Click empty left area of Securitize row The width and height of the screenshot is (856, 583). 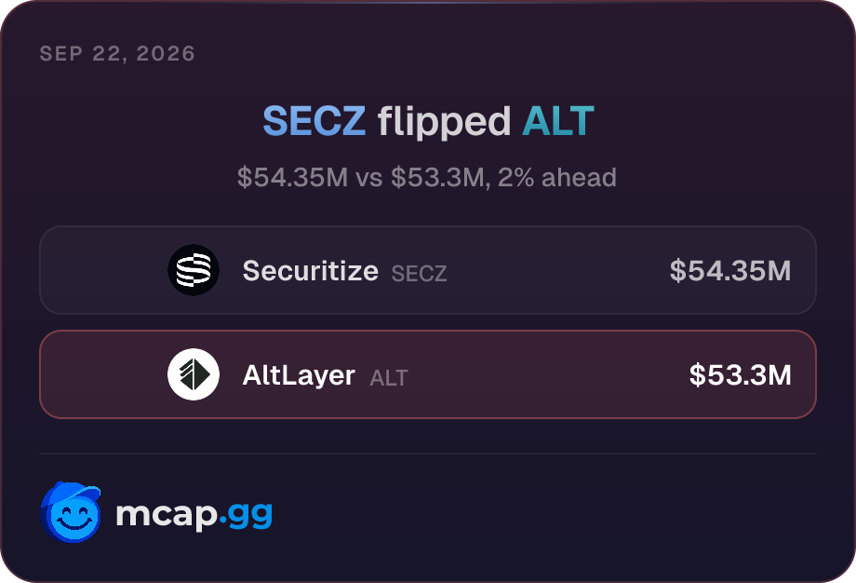(103, 270)
